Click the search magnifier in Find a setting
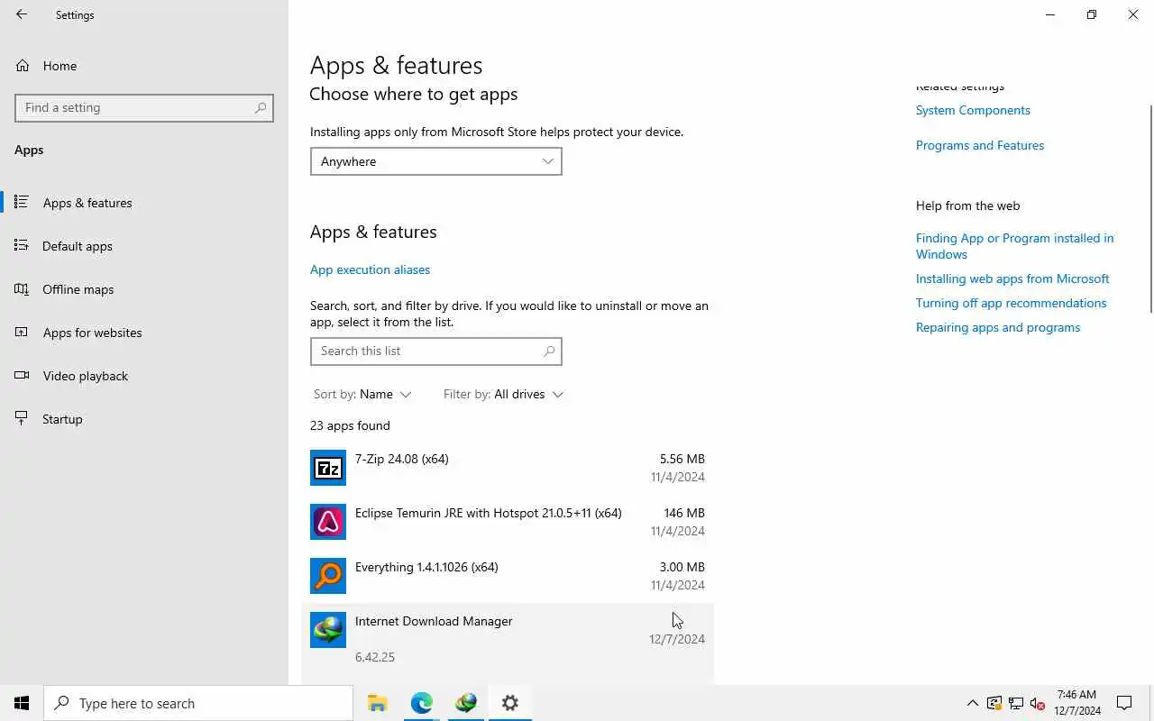 261,107
